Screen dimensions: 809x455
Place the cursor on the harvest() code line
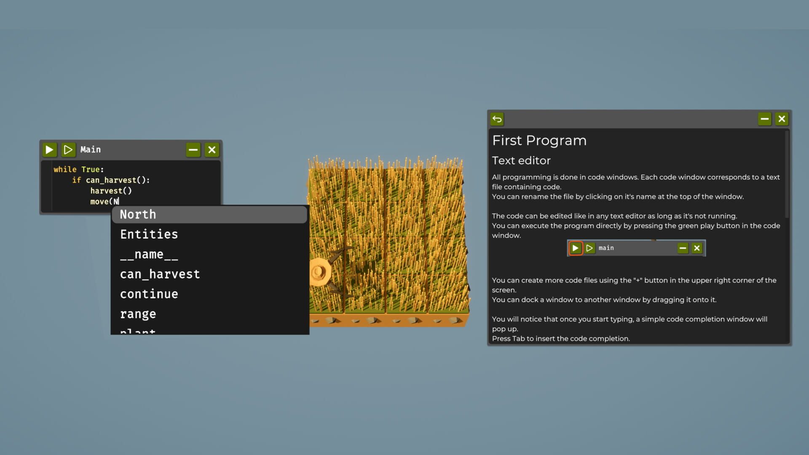(111, 190)
